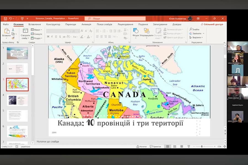
Task: Click Increase Font Size icon
Action: pyautogui.click(x=82, y=31)
